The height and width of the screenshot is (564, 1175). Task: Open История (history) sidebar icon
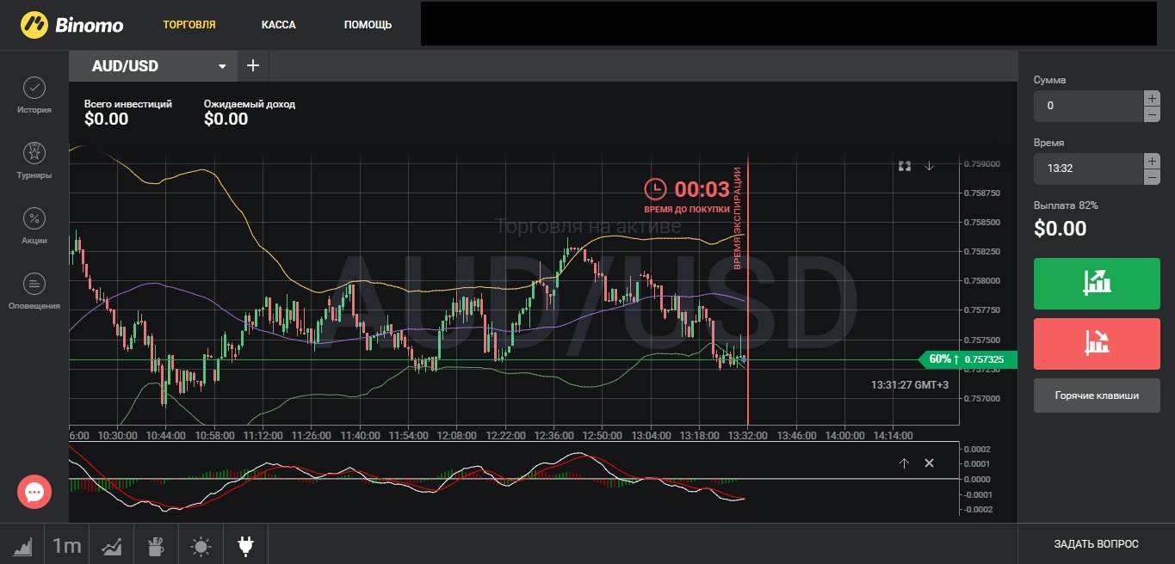pos(34,95)
